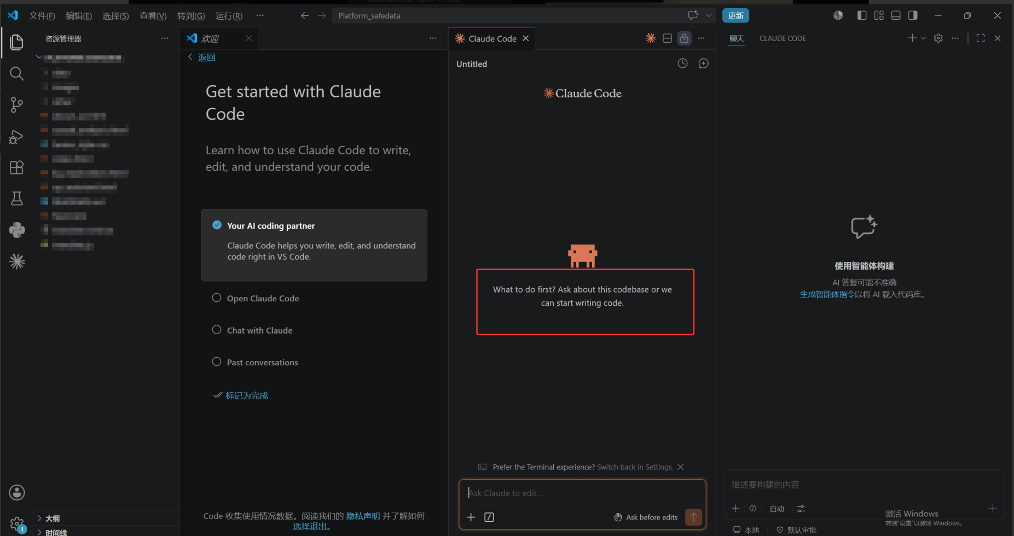Focus the 'Ask Claude to edit...' input
Viewport: 1014px width, 536px height.
(582, 493)
